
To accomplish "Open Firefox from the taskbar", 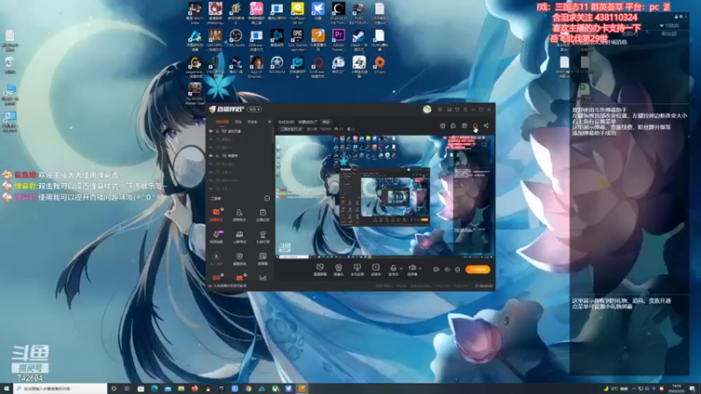I will pyautogui.click(x=195, y=389).
